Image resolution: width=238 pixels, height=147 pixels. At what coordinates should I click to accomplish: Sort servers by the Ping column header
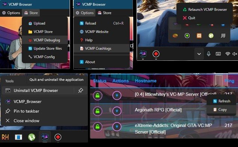point(229,81)
